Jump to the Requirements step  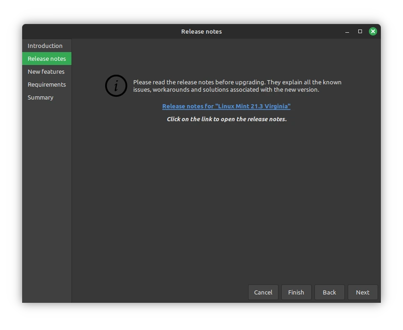pos(47,84)
